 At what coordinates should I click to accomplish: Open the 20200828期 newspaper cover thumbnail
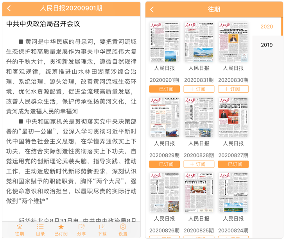click(x=199, y=117)
